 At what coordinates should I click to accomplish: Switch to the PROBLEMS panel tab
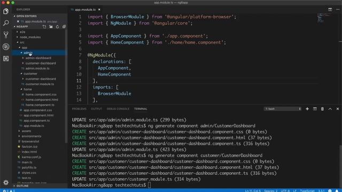(79, 109)
